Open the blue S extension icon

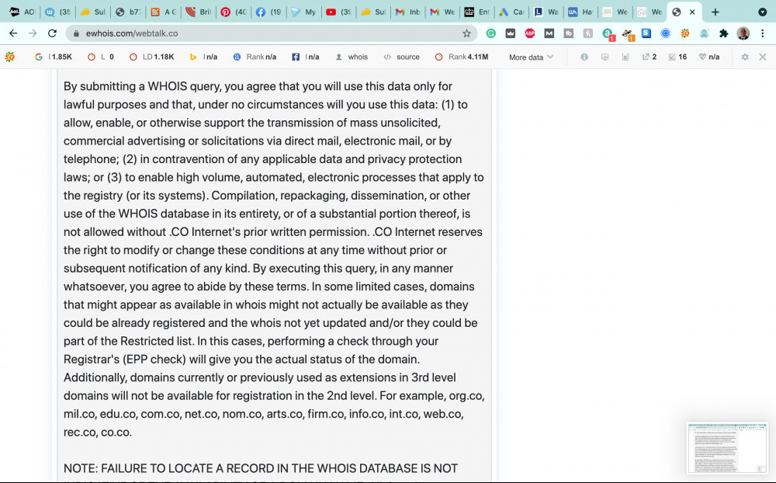click(646, 33)
